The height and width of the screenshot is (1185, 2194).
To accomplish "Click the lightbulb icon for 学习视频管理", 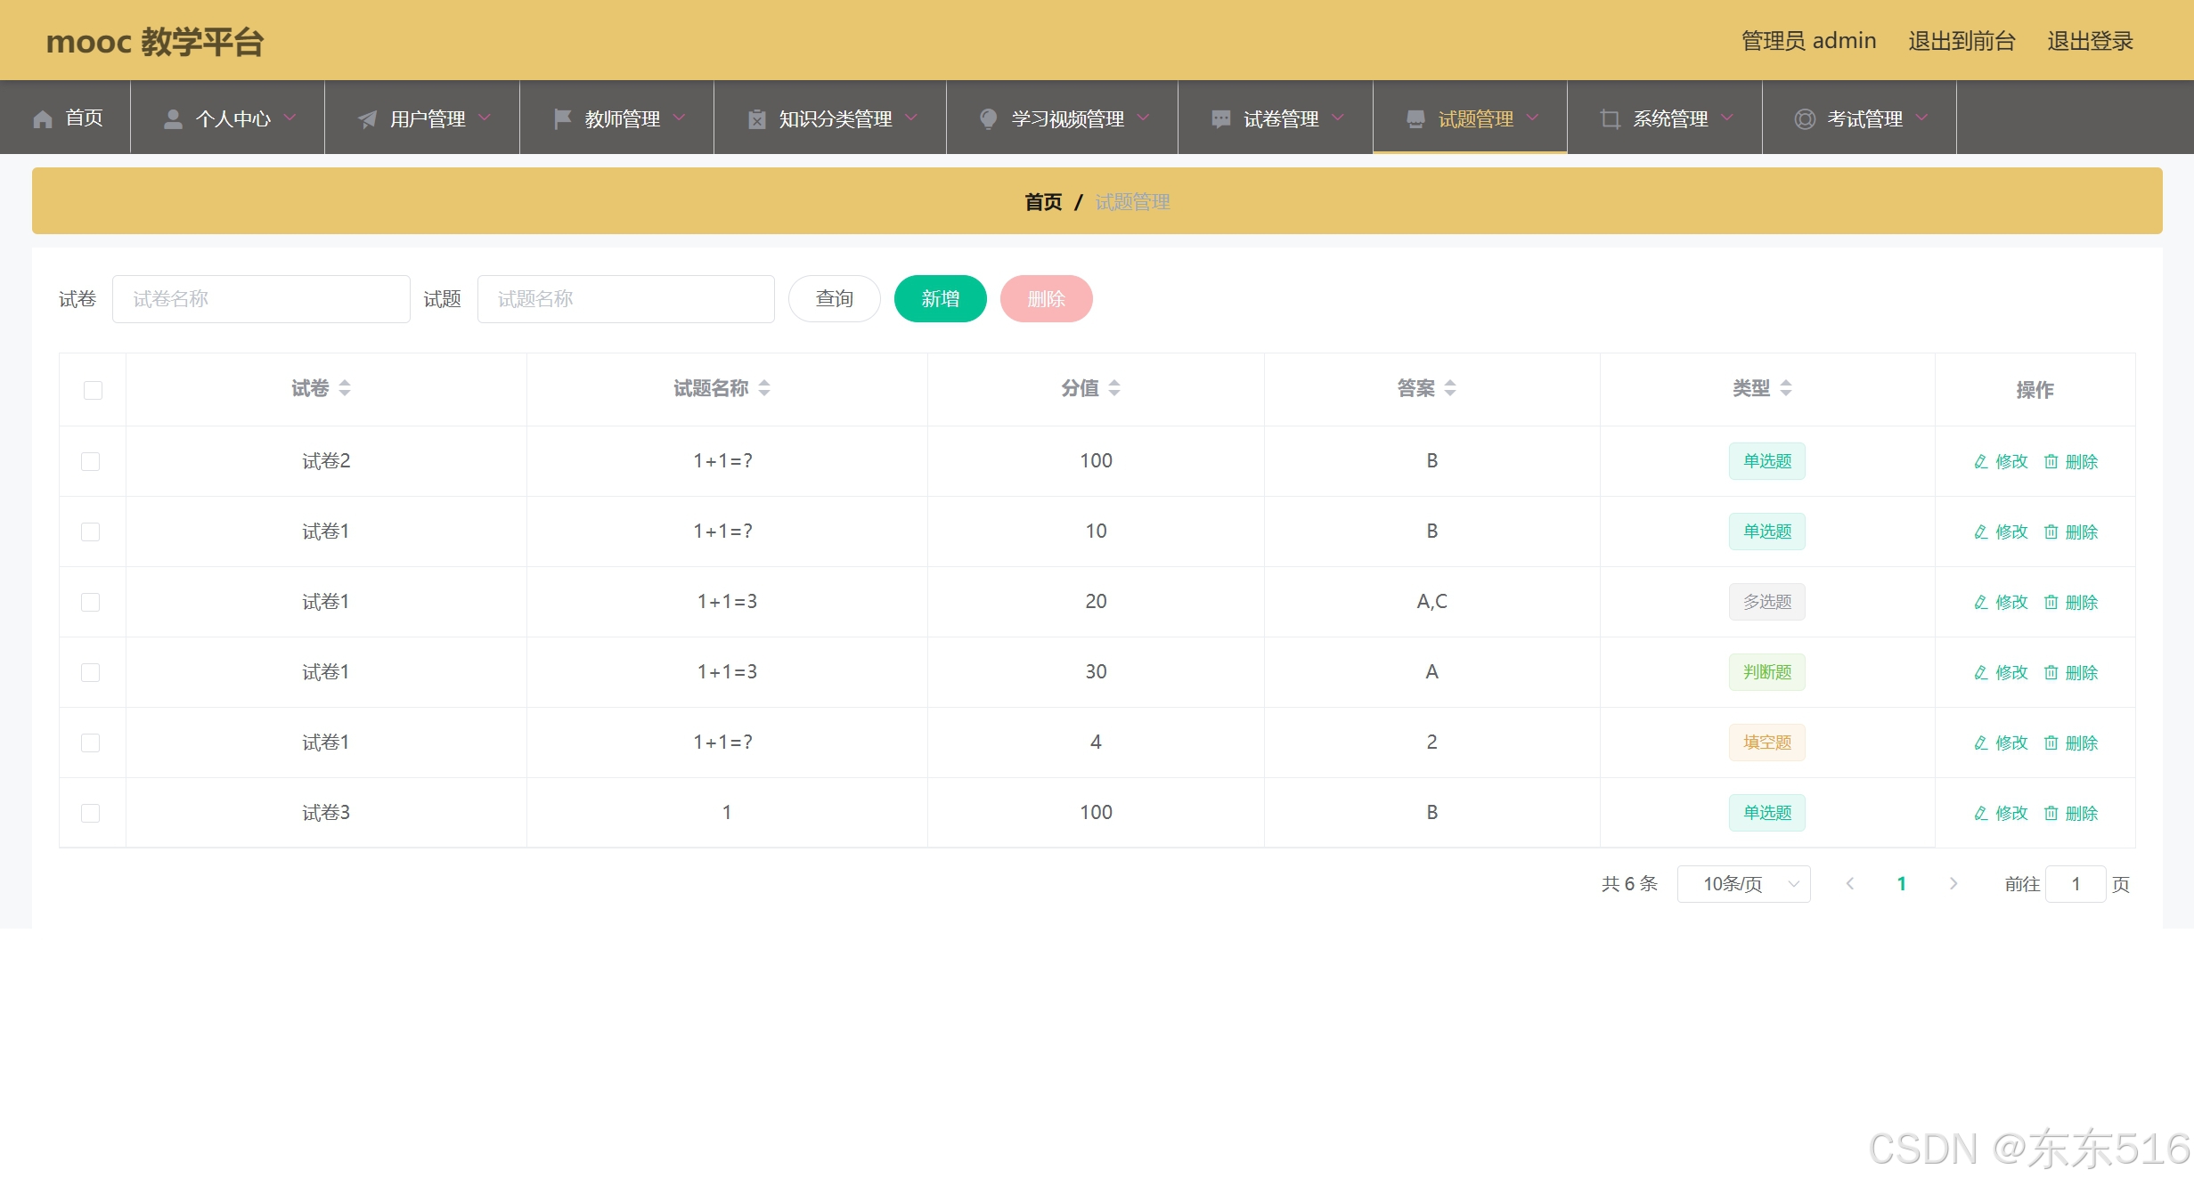I will pos(988,119).
